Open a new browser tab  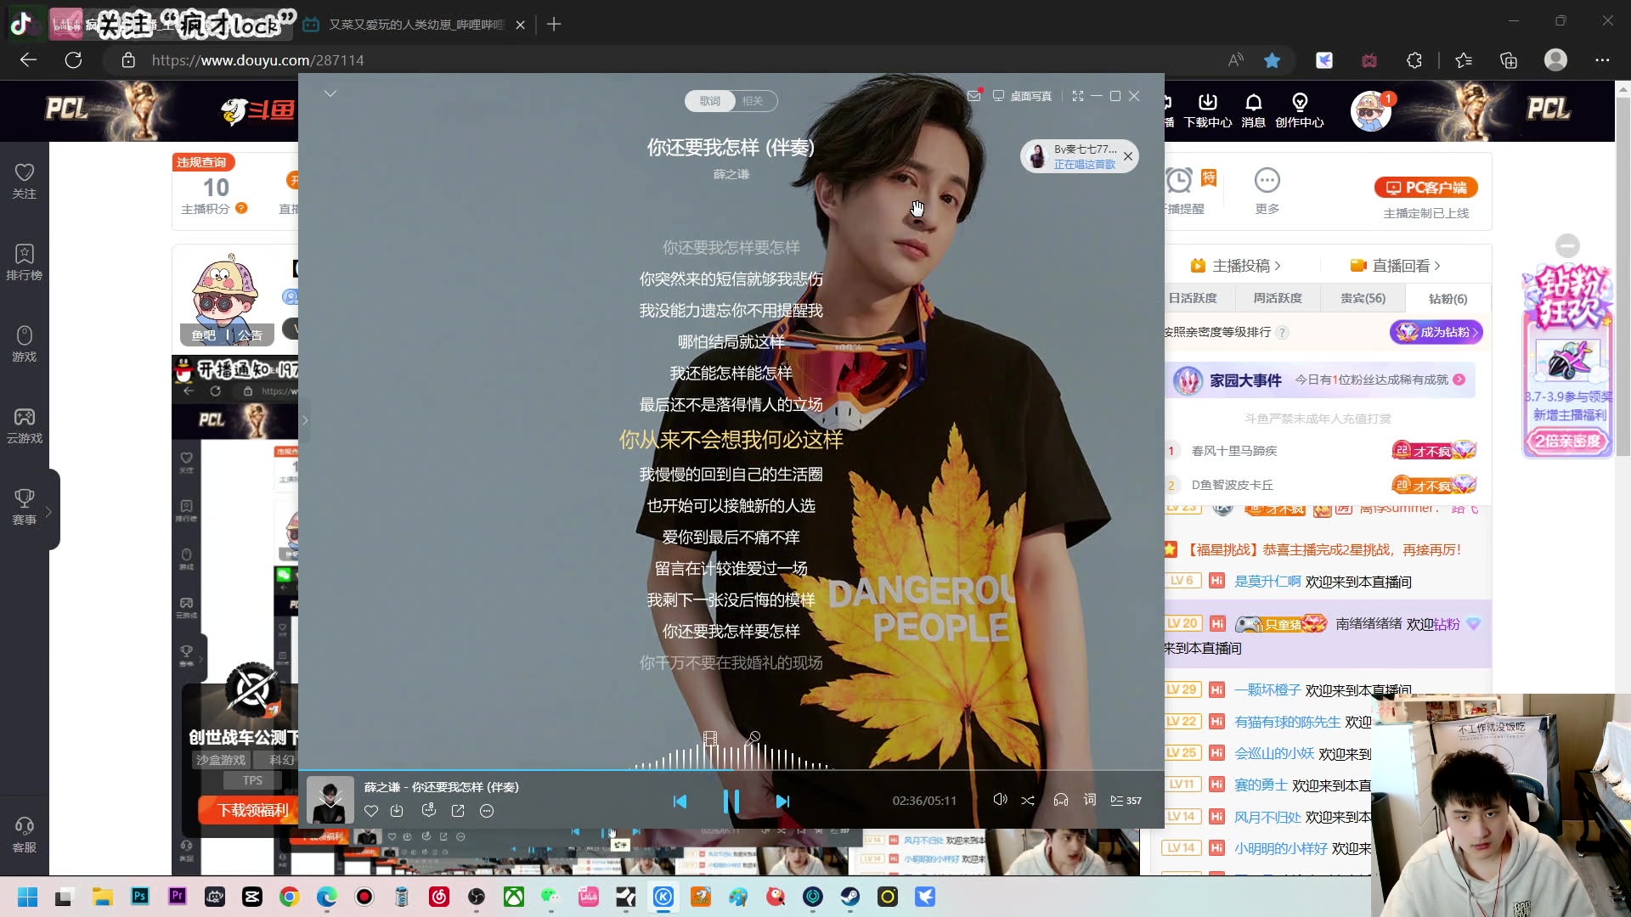coord(554,25)
